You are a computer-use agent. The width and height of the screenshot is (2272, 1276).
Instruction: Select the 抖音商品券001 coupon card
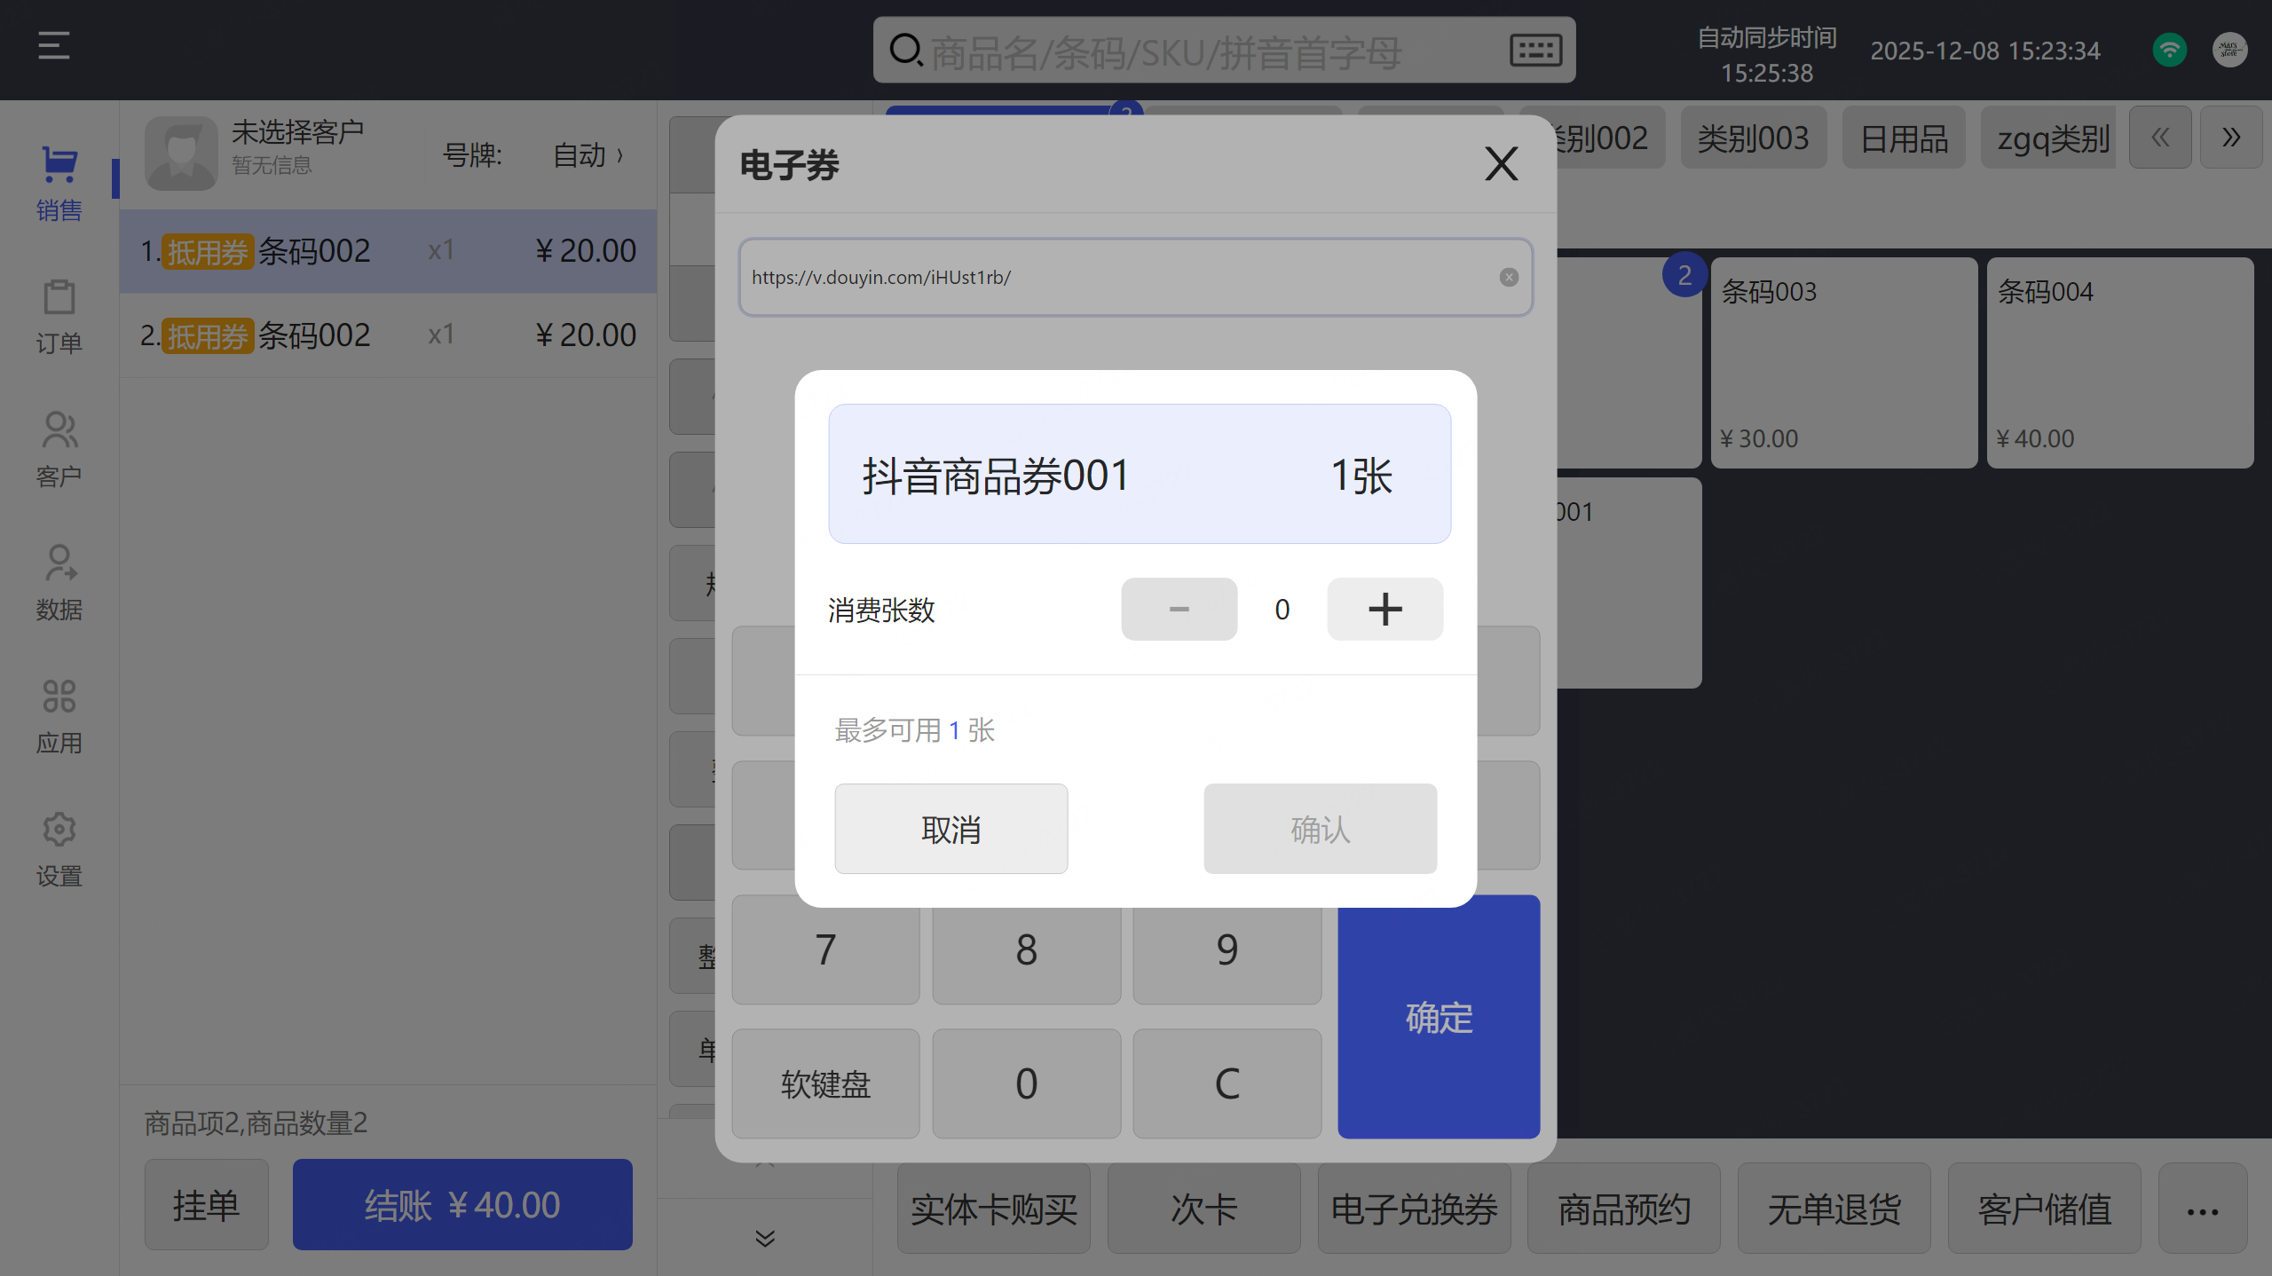pos(1140,474)
